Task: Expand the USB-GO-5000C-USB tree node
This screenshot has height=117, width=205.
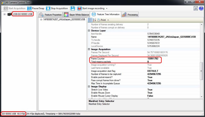Action: 4,14
